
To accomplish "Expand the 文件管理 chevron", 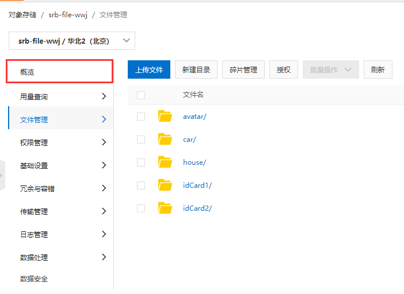I will point(104,119).
